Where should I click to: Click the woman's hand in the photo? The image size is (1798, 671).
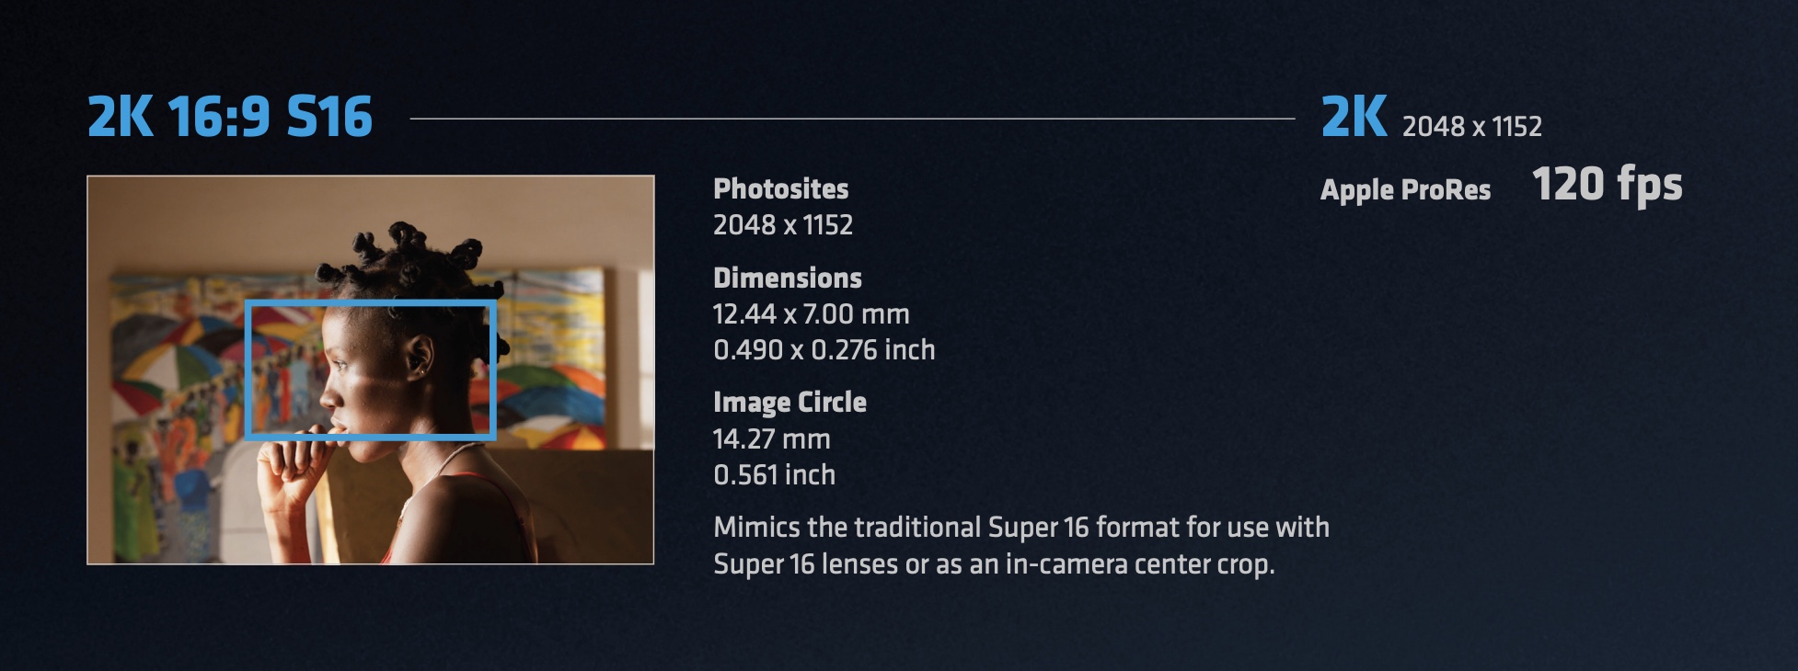click(287, 469)
